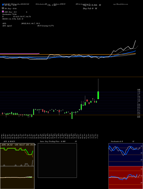Image resolution: width=143 pixels, height=189 pixels.
Task: Click the 'CL: 1.45' closing price text
Action: (x=52, y=5)
